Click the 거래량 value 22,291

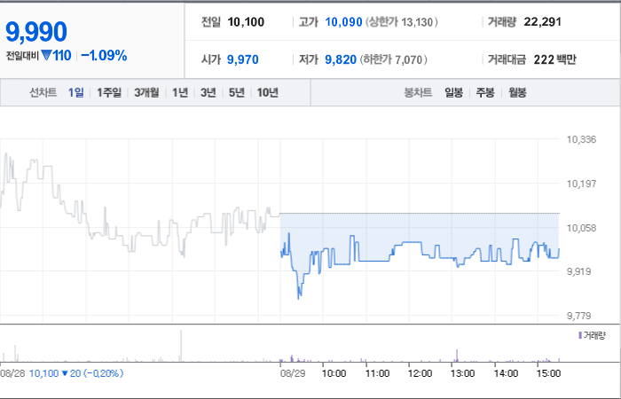coord(542,22)
